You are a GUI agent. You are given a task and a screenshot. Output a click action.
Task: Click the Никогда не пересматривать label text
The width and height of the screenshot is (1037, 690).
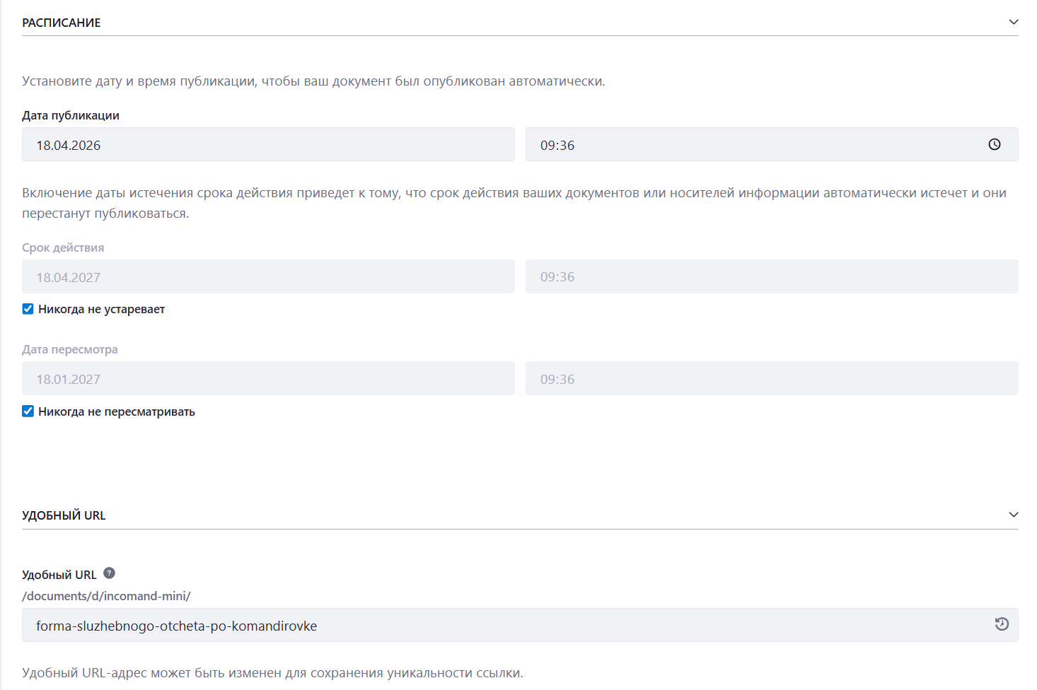pyautogui.click(x=117, y=412)
